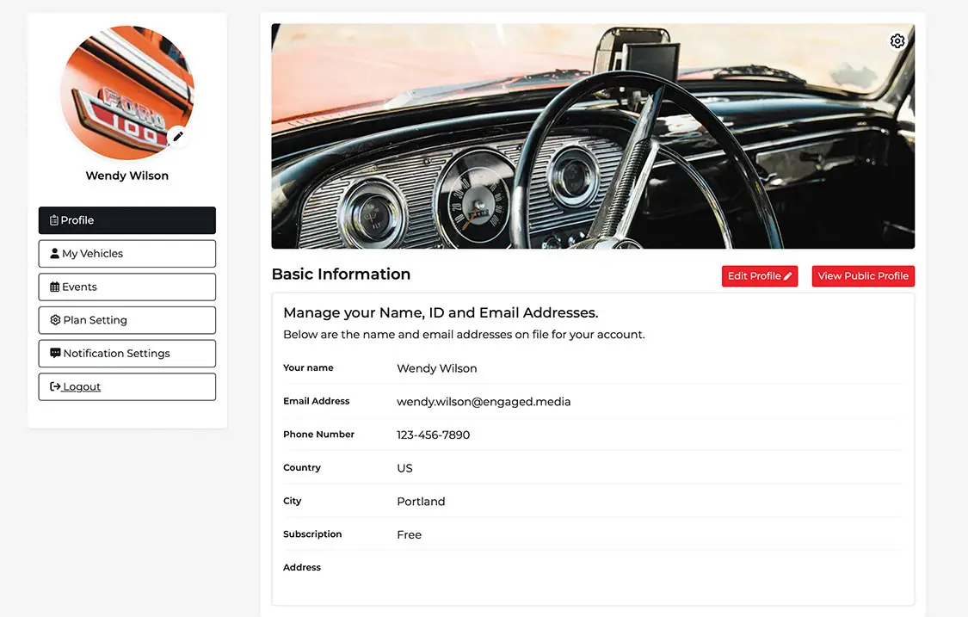968x617 pixels.
Task: Click the pencil icon in Edit Profile
Action: (787, 276)
